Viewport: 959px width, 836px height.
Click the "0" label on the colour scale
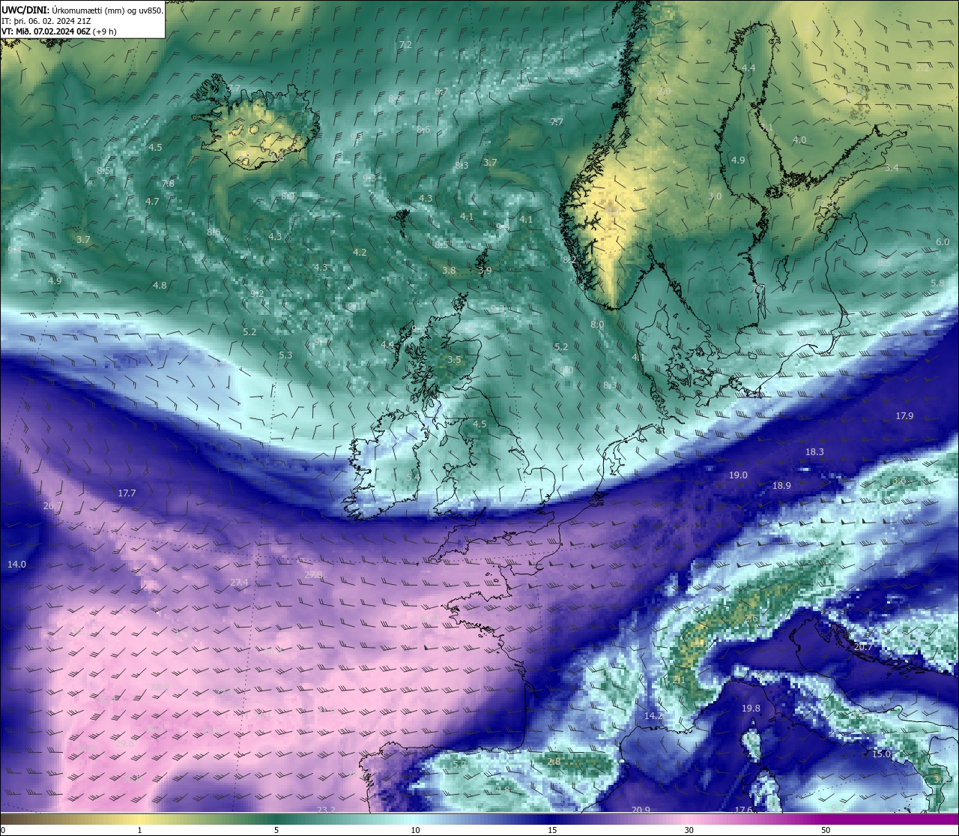(2, 830)
